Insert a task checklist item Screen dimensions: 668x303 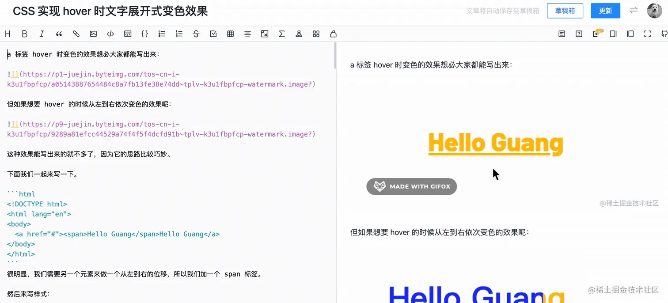213,34
